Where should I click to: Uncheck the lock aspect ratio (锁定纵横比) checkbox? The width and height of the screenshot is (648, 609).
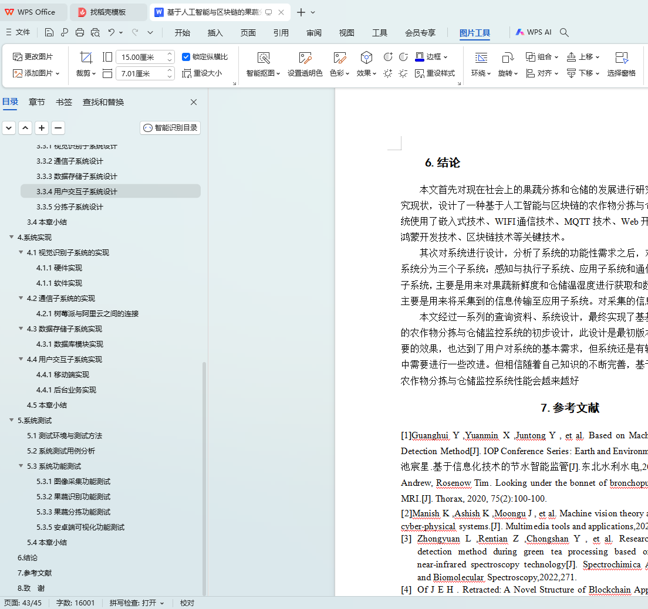186,57
